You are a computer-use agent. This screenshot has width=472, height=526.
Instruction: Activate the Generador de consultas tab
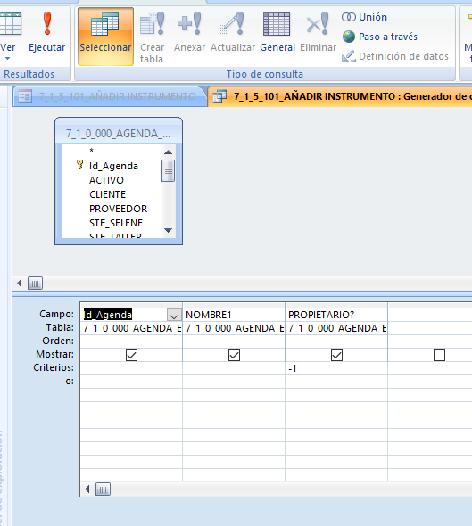(340, 96)
